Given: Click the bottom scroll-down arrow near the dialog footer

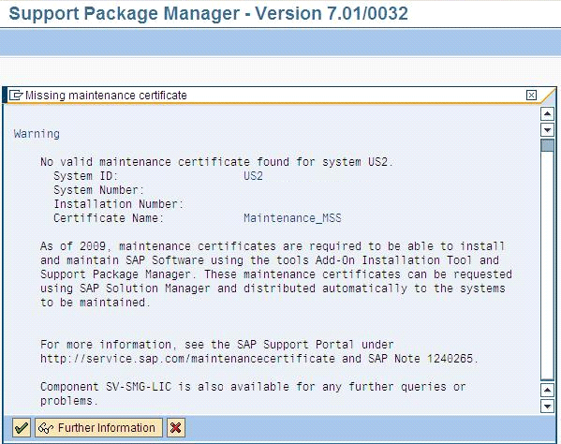Looking at the screenshot, I should coord(547,407).
